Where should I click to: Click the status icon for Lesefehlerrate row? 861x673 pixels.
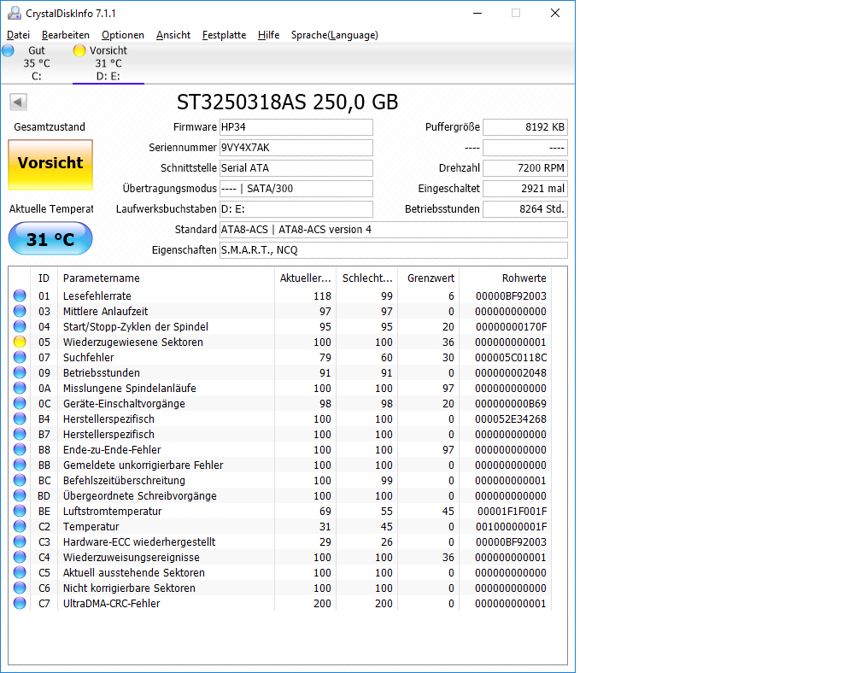click(x=20, y=296)
